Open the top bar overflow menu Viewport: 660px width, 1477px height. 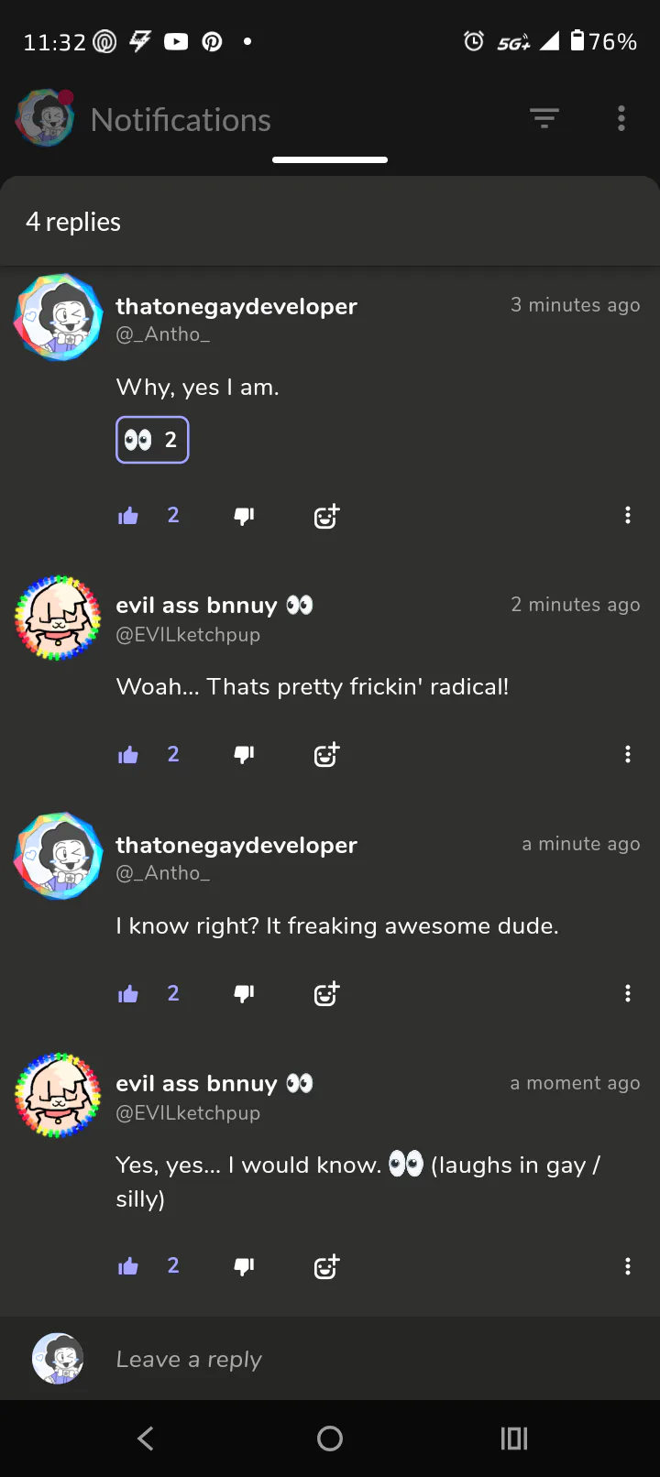pos(621,118)
